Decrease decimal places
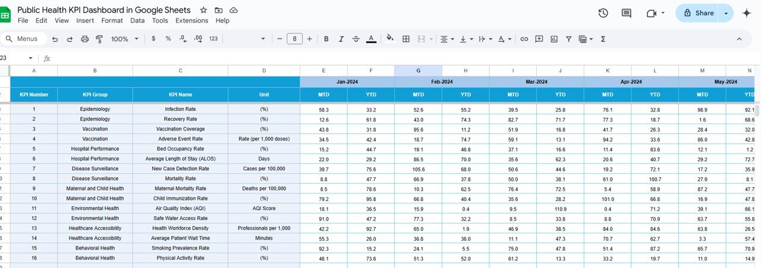This screenshot has width=761, height=268. [183, 39]
